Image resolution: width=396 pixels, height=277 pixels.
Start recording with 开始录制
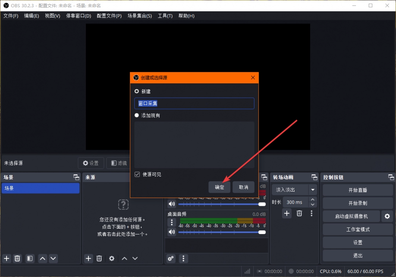click(357, 203)
